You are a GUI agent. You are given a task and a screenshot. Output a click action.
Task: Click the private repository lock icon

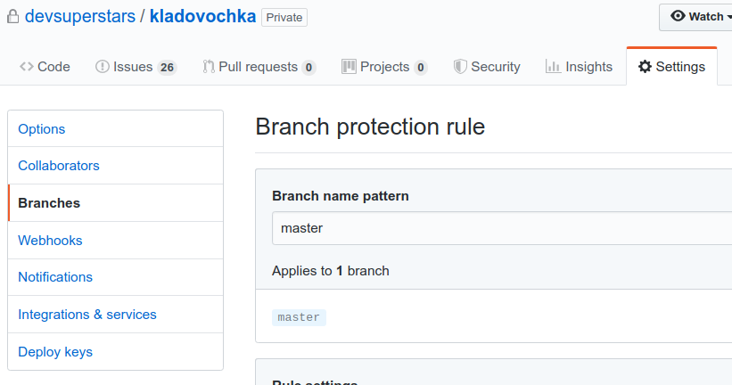click(x=13, y=16)
